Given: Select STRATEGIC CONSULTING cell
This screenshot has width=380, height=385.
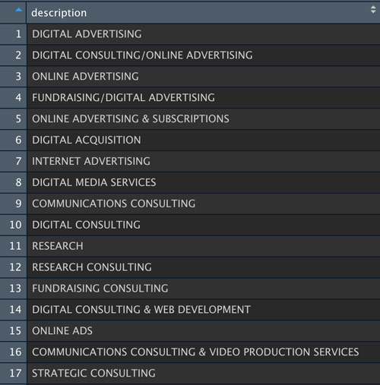Looking at the screenshot, I should click(204, 374).
